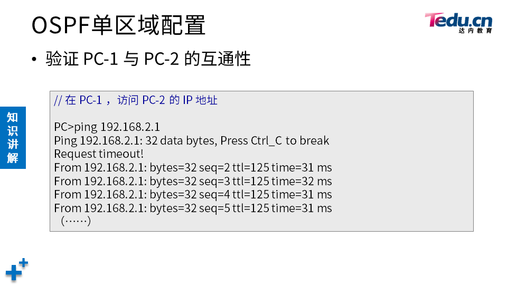Viewport: 507px width, 285px height.
Task: Click the bullet text 验证 PC-1 与 PC-2 的互通性
Action: [148, 59]
